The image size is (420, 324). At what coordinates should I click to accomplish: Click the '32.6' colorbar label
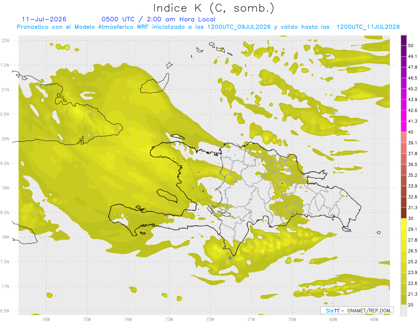(412, 197)
